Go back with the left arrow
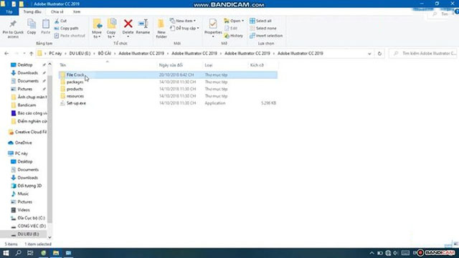Viewport: 459px width, 258px height. pos(6,54)
